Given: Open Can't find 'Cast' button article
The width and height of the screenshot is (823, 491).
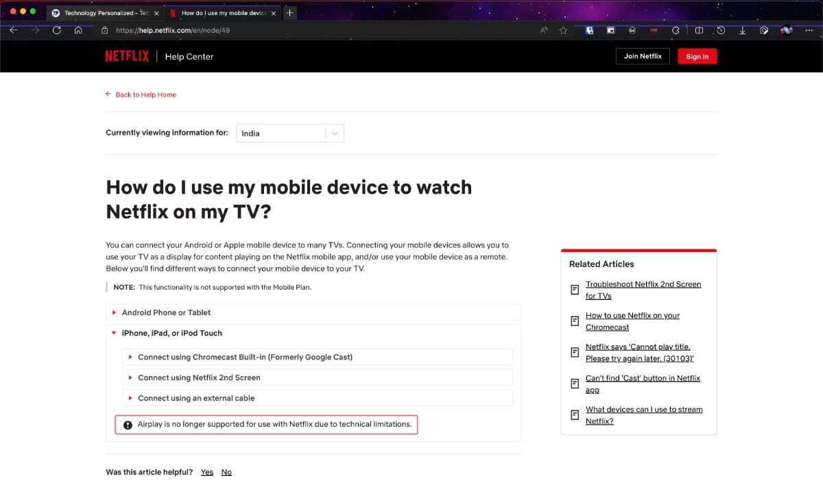Looking at the screenshot, I should pyautogui.click(x=643, y=383).
